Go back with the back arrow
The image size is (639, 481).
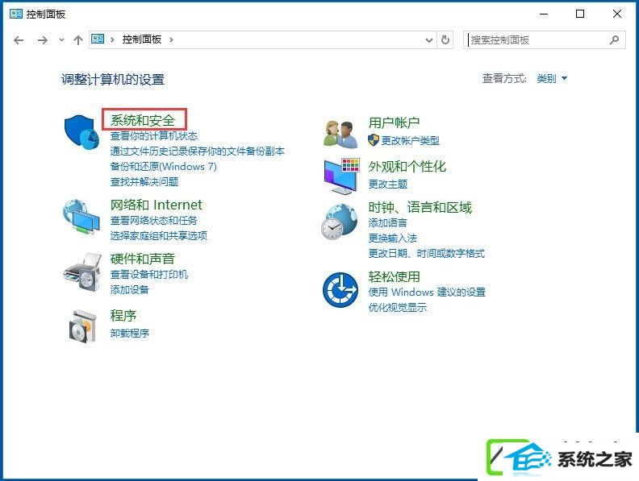(19, 39)
